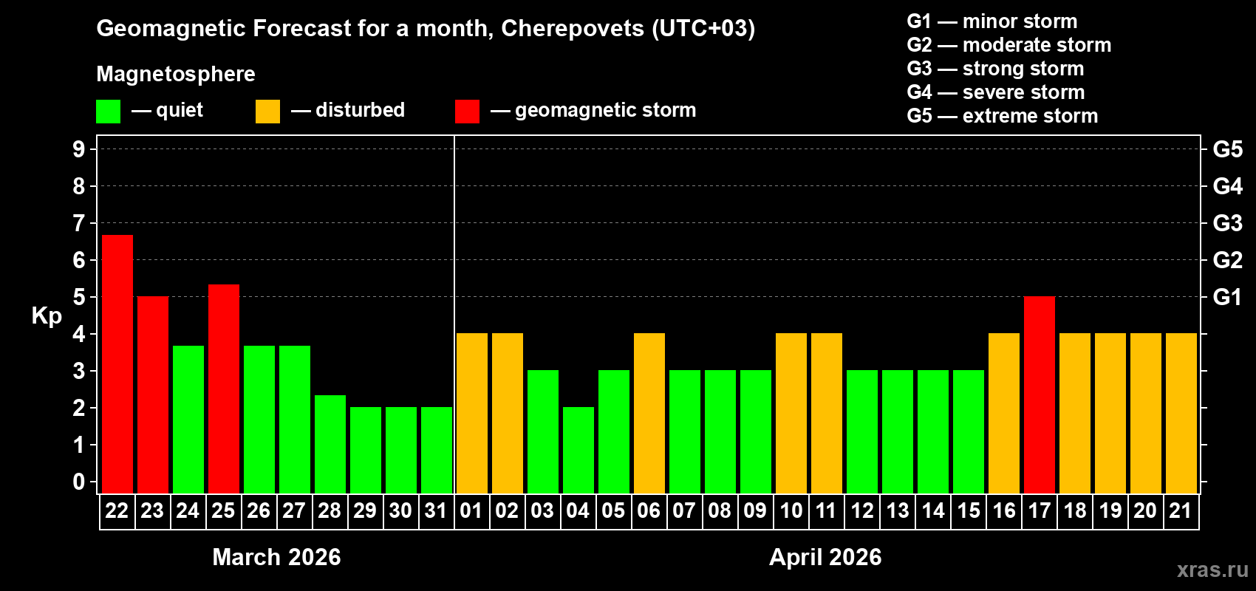Click date label 19 on the axis
The height and width of the screenshot is (591, 1256).
point(1110,511)
